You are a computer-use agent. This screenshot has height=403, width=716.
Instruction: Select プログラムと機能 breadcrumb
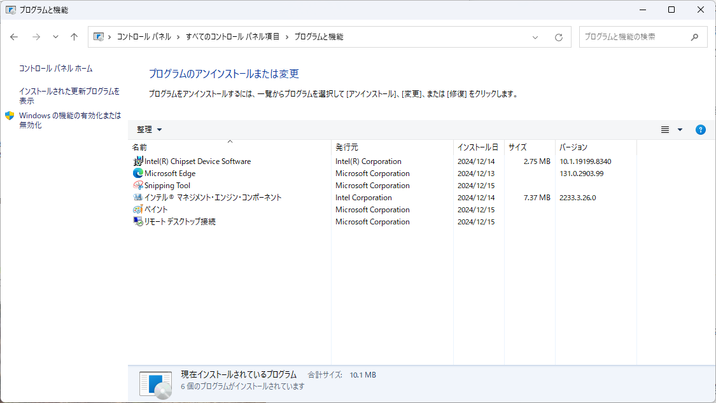tap(319, 36)
